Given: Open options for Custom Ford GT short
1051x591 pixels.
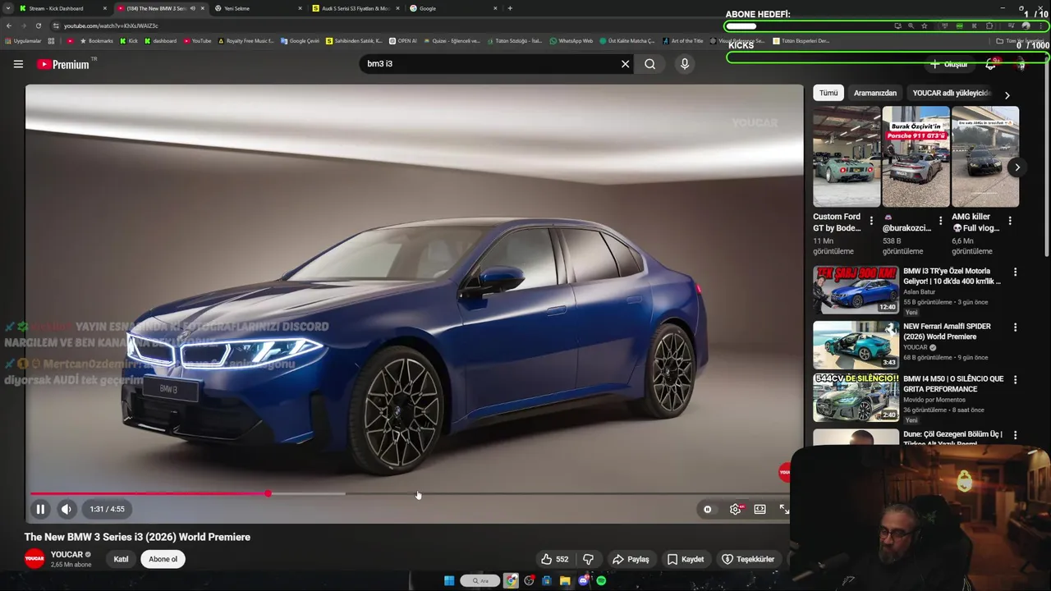Looking at the screenshot, I should 871,221.
